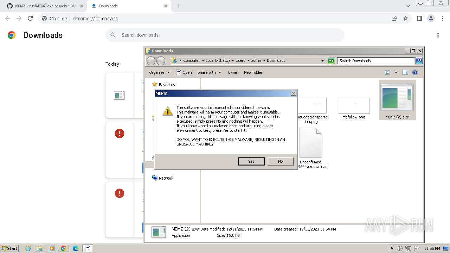Expand the view options dropdown arrow
This screenshot has width=450, height=253.
pyautogui.click(x=396, y=72)
